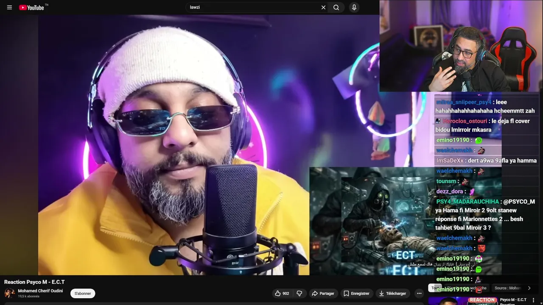Open more actions three-dot menu
This screenshot has width=543, height=305.
tap(419, 293)
